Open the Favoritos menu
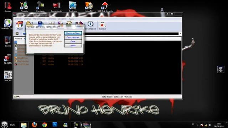Image resolution: width=228 pixels, height=128 pixels. [x=51, y=19]
